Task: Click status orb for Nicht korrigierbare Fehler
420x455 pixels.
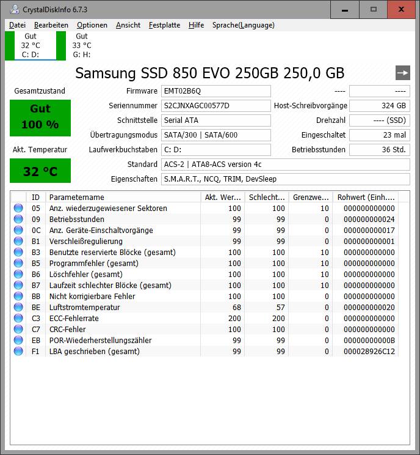Action: (x=18, y=296)
